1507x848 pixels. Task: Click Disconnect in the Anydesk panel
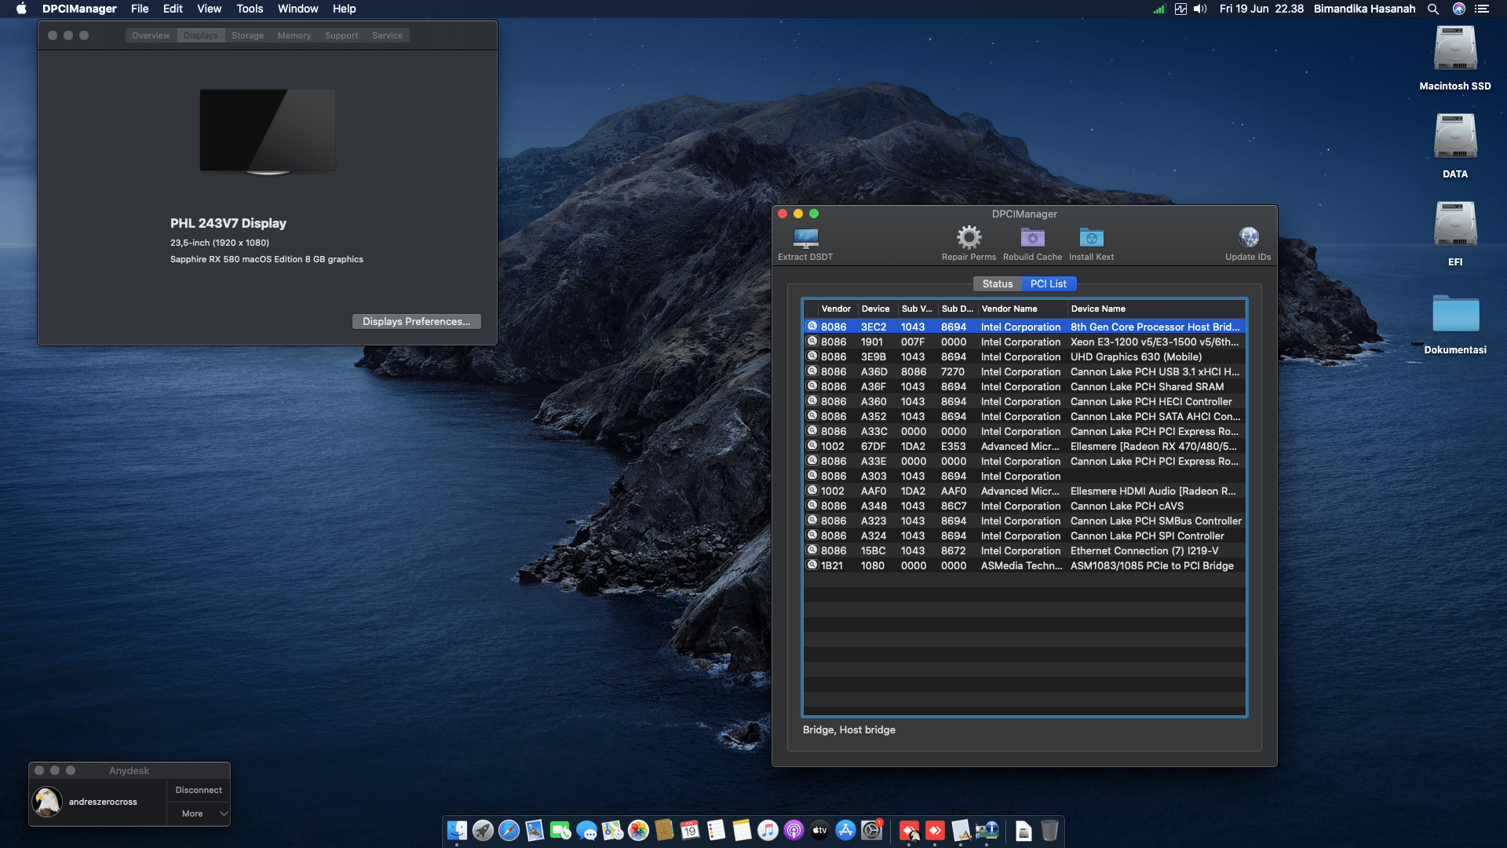199,790
